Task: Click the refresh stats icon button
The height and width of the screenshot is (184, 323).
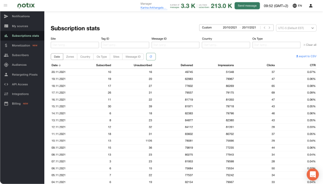Action: pyautogui.click(x=151, y=57)
